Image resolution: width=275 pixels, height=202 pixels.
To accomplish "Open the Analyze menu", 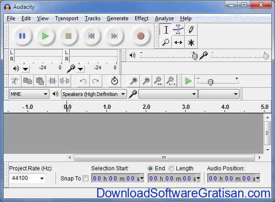I will [x=165, y=18].
